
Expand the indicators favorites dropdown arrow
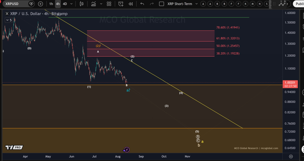tap(101, 4)
